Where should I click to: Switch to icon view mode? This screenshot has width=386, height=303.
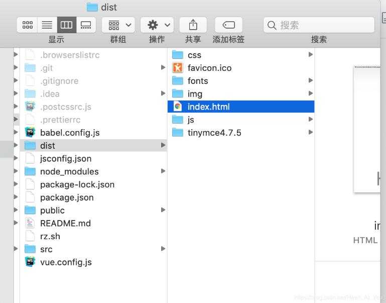[x=28, y=25]
